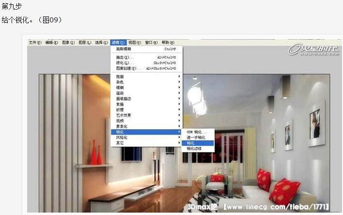Expand the 艺术效果 (Artistic) submenu

(x=124, y=115)
